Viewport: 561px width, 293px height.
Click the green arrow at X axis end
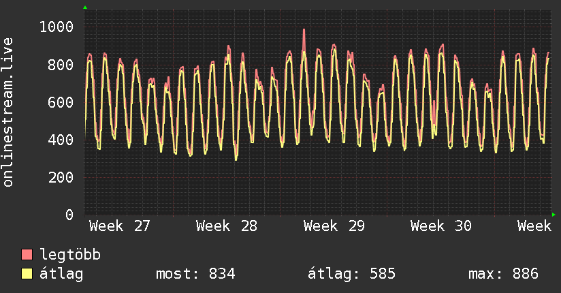click(554, 215)
